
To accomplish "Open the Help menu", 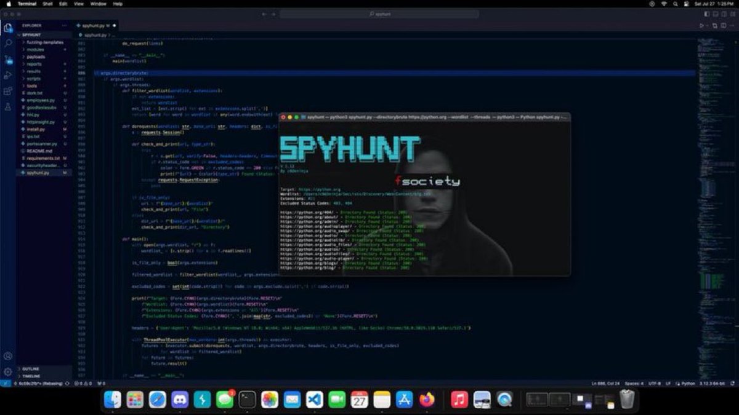I will (118, 4).
